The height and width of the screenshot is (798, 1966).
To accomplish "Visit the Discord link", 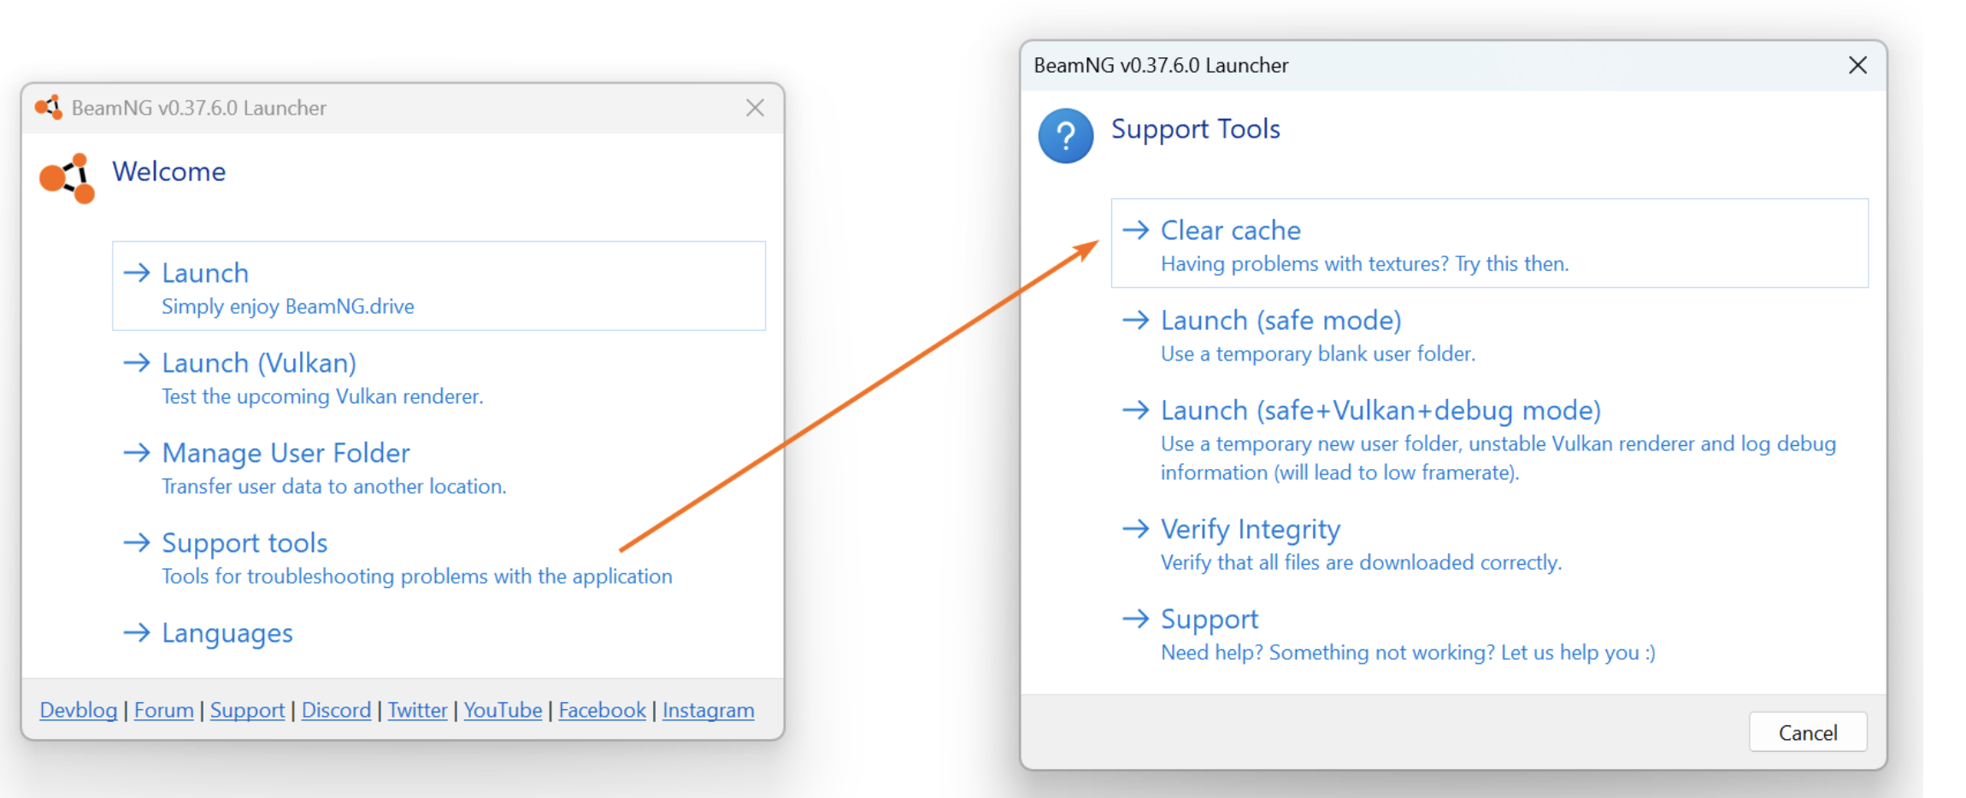I will click(336, 710).
